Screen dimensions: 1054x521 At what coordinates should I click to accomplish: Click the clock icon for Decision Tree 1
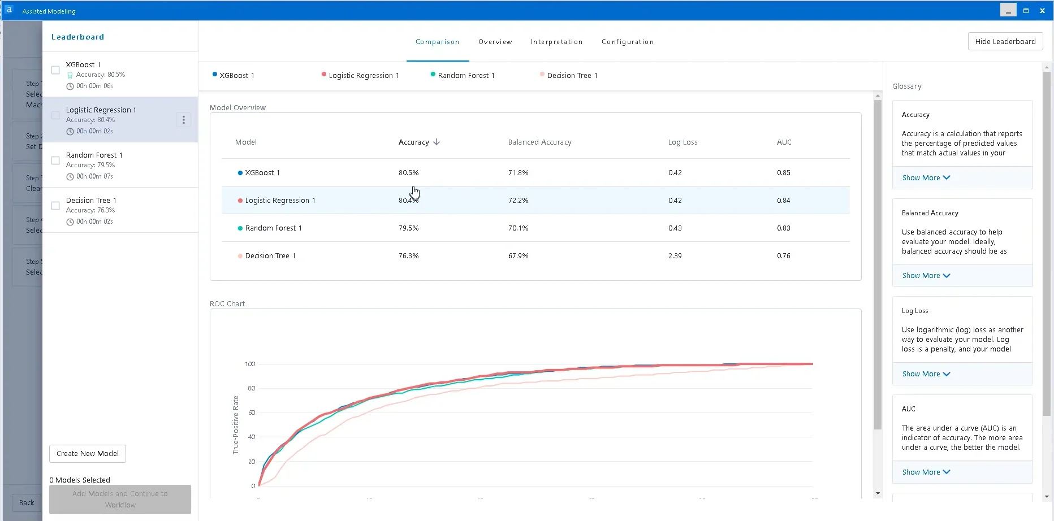coord(70,222)
